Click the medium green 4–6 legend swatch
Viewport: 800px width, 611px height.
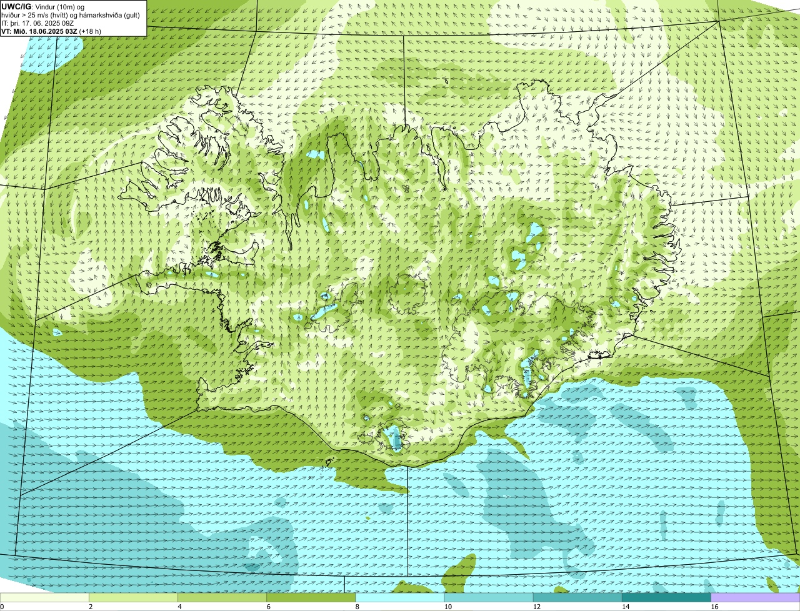coord(223,598)
